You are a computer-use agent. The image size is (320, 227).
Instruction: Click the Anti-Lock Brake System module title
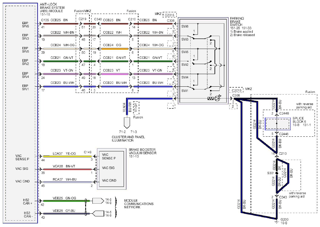tap(52, 9)
